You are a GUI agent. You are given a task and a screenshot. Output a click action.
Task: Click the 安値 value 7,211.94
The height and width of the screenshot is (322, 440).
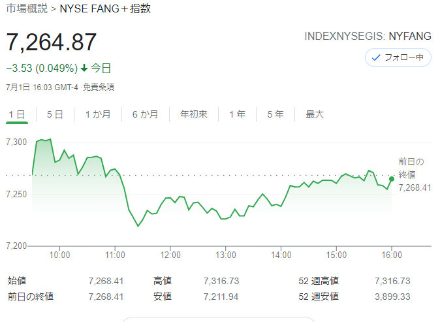click(221, 297)
